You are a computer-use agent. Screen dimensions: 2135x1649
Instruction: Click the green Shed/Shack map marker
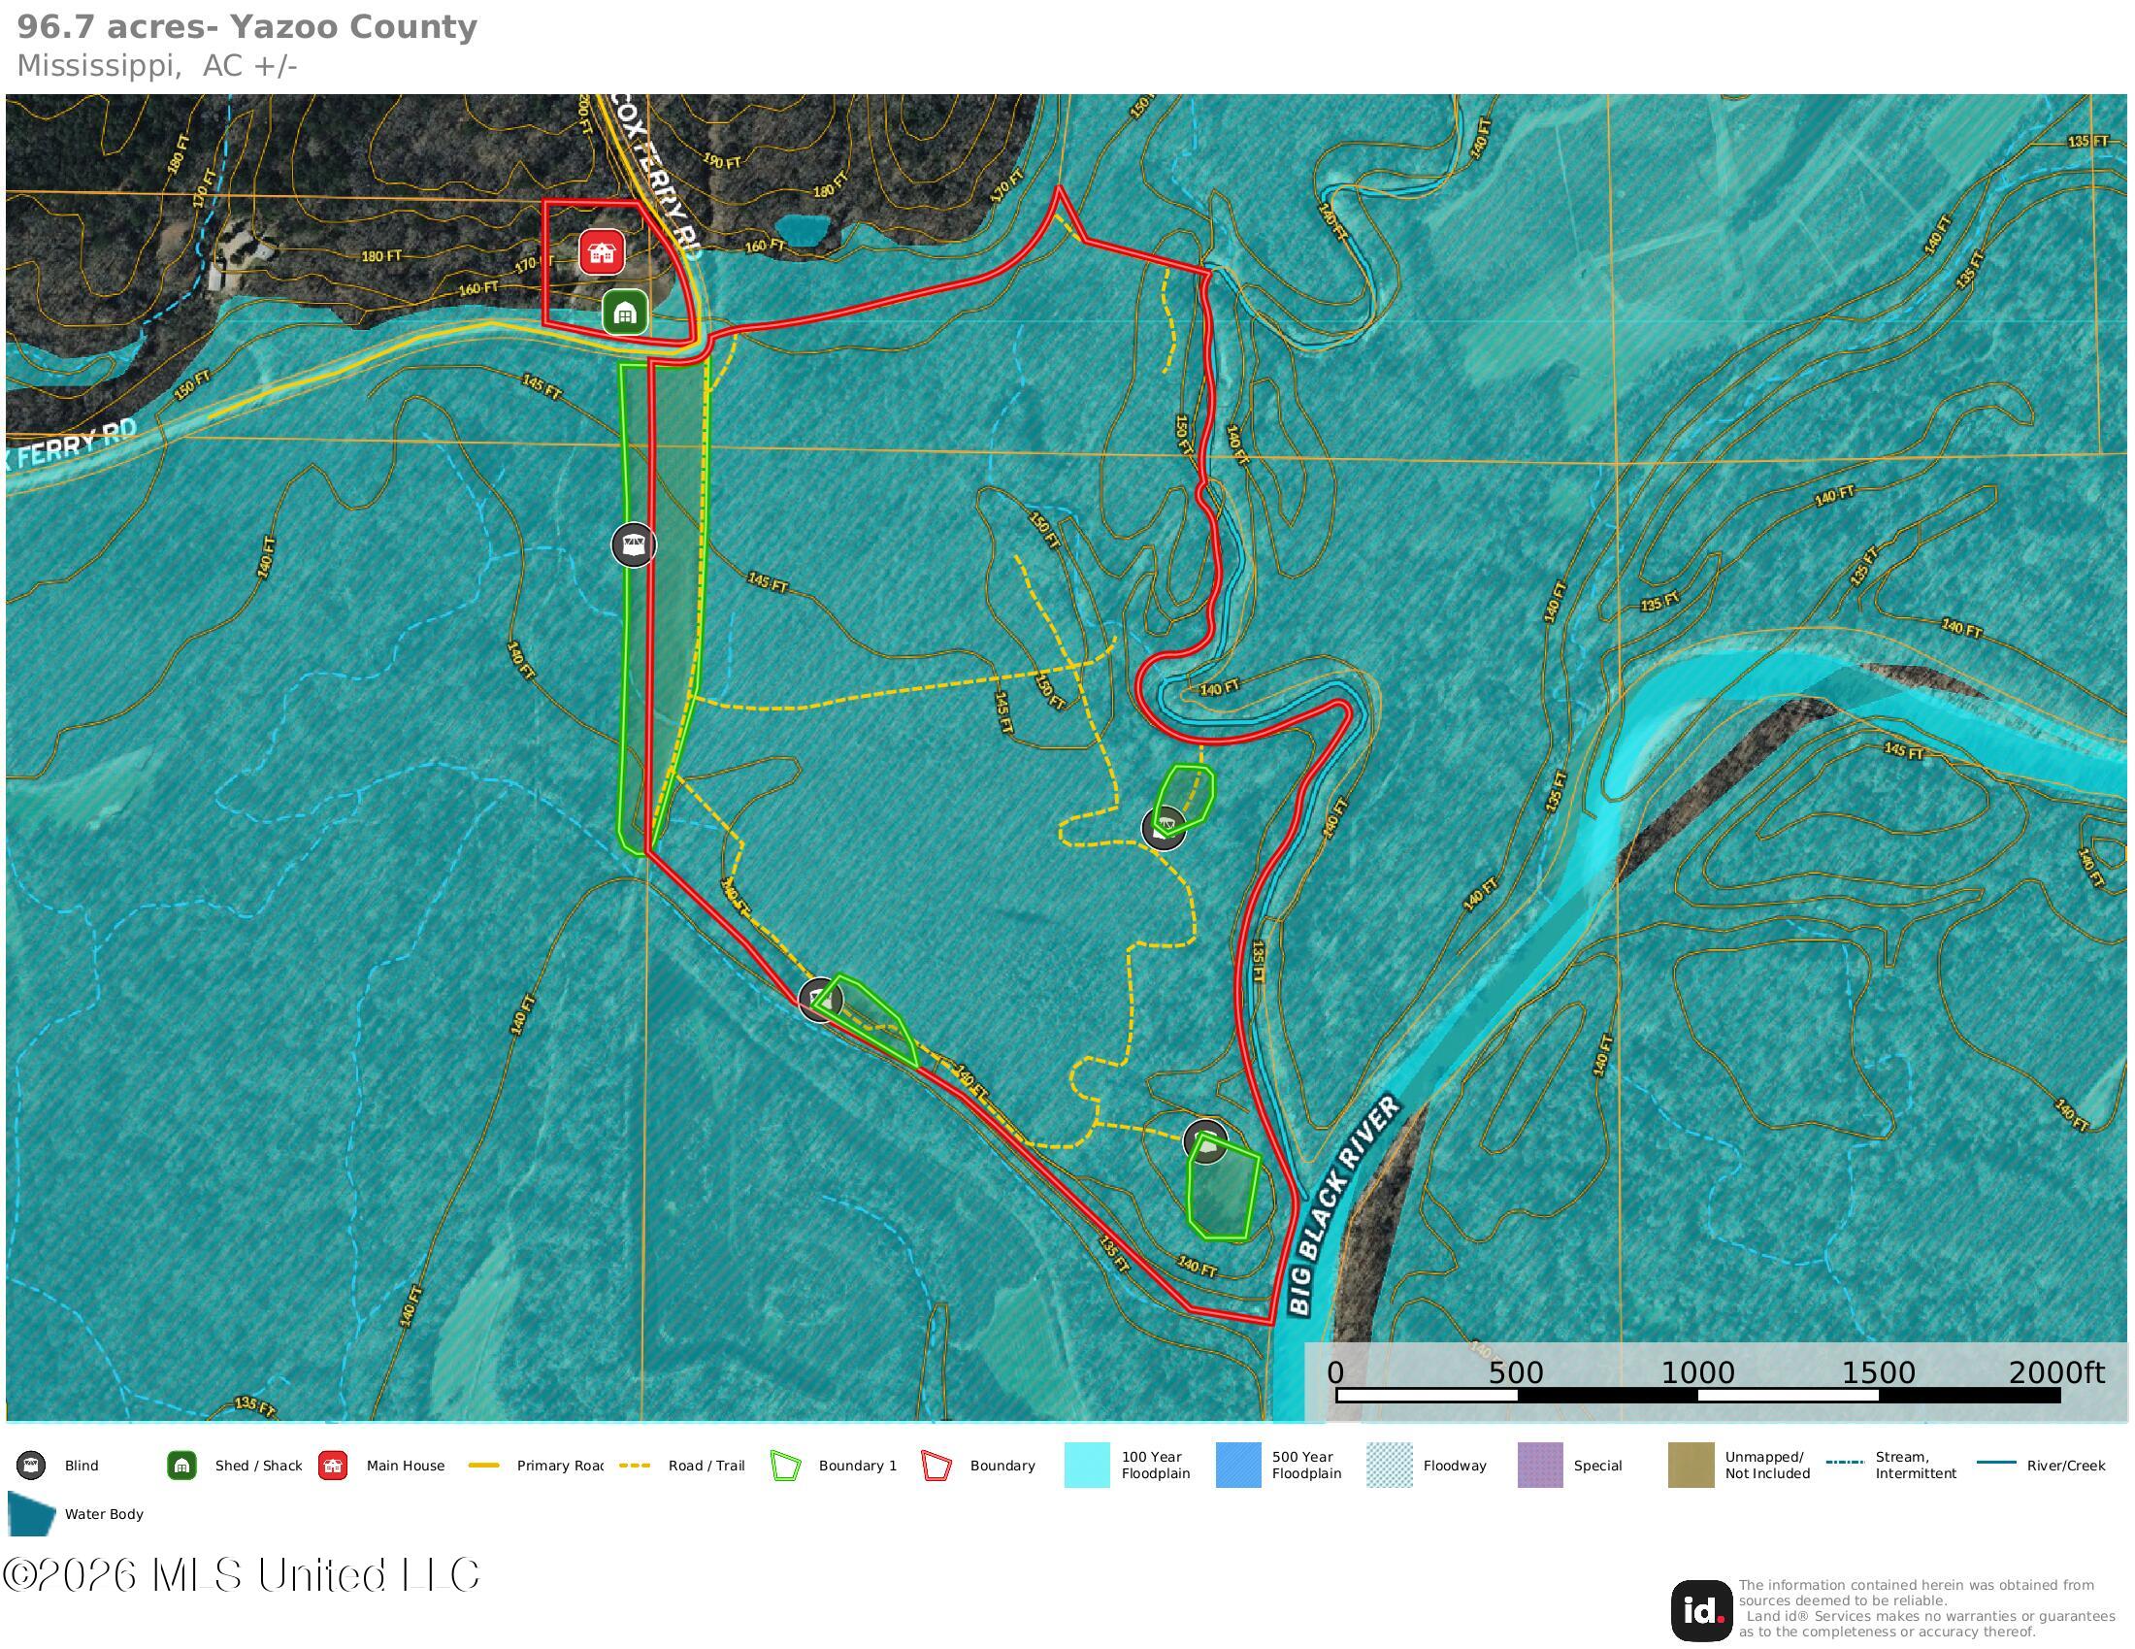coord(625,313)
